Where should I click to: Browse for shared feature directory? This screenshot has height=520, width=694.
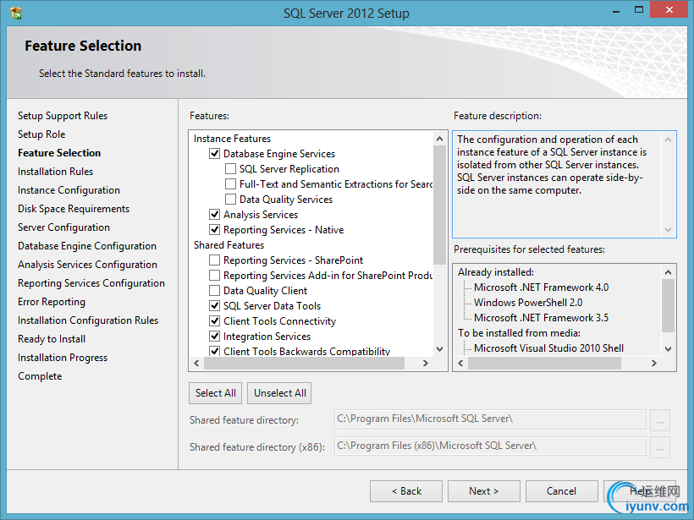pyautogui.click(x=660, y=419)
